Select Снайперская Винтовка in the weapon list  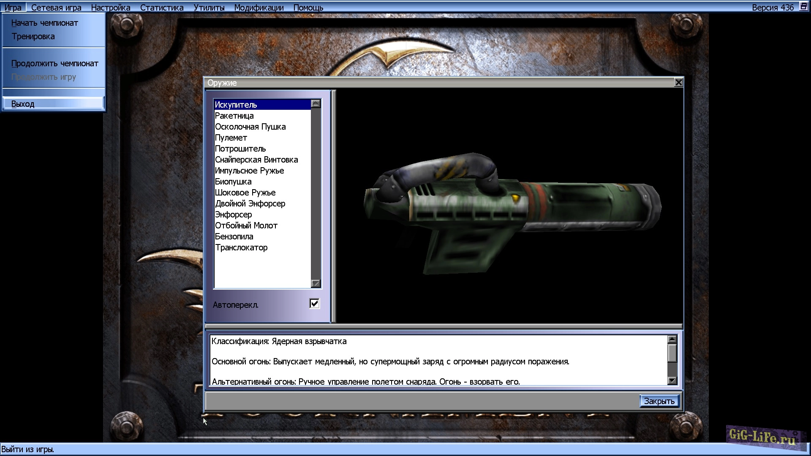click(x=256, y=160)
